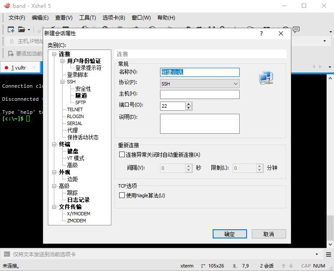Click the 取消 button
334x271 pixels.
269,234
